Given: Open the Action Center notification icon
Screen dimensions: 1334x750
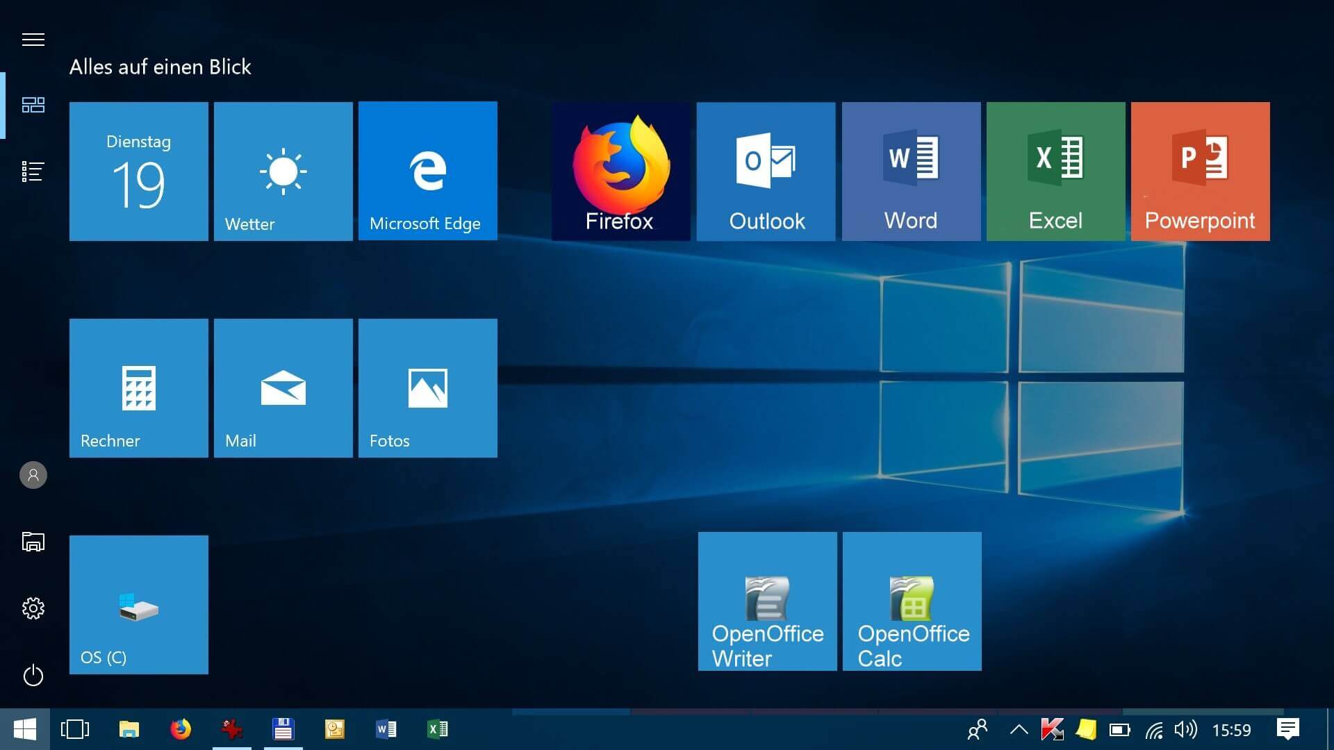Looking at the screenshot, I should point(1288,729).
